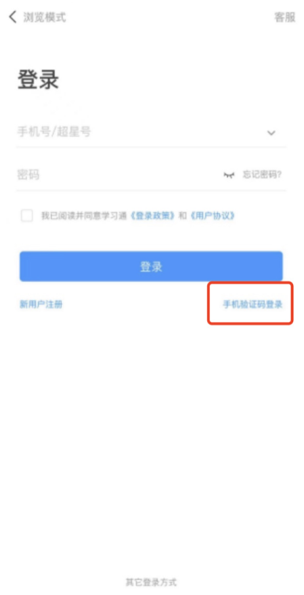
Task: Click the large 登录 heading
Action: (x=39, y=80)
